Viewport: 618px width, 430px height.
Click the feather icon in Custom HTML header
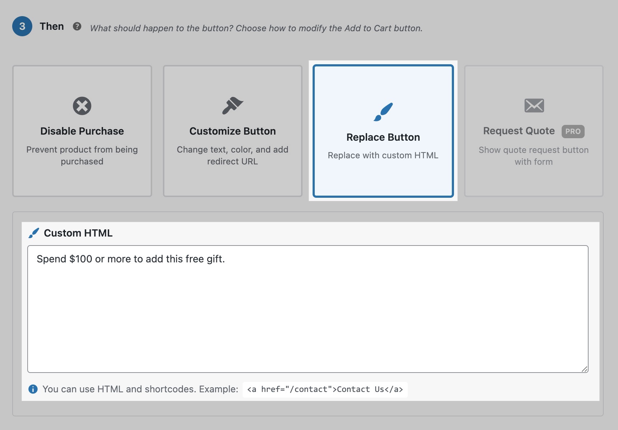pos(33,233)
